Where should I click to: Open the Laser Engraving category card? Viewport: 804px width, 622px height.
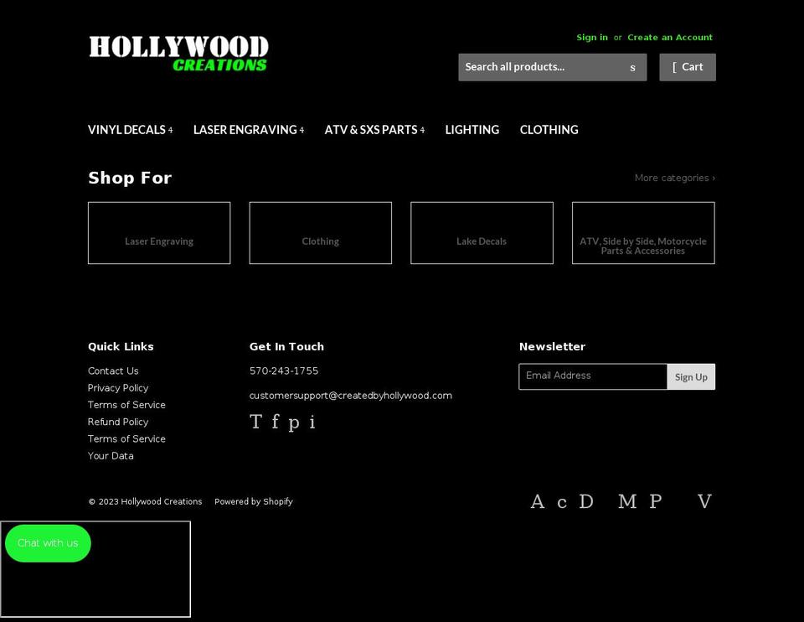(x=159, y=233)
